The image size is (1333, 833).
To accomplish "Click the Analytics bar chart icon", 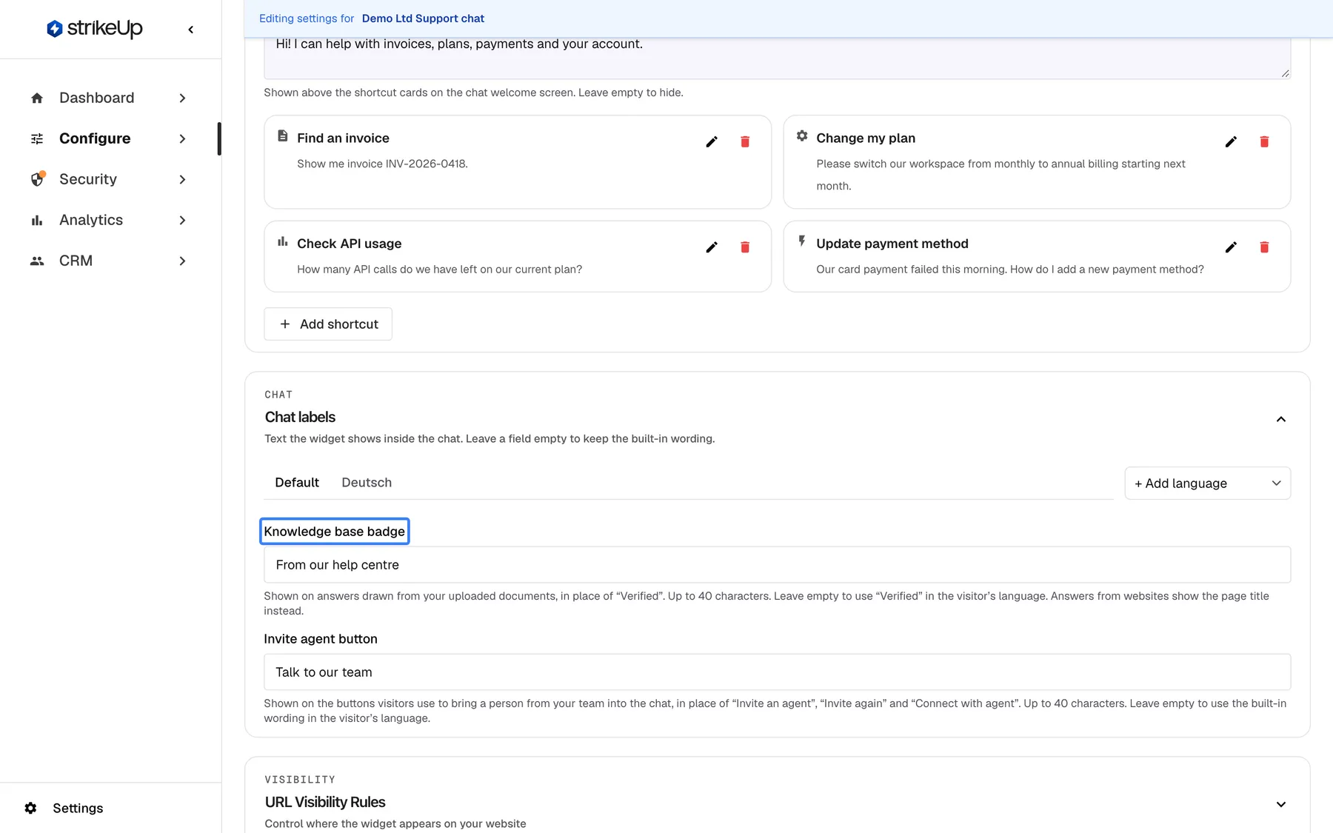I will [x=37, y=220].
